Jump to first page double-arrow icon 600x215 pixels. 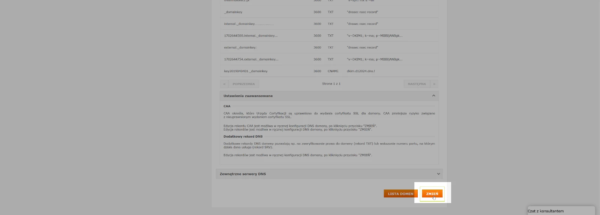224,84
